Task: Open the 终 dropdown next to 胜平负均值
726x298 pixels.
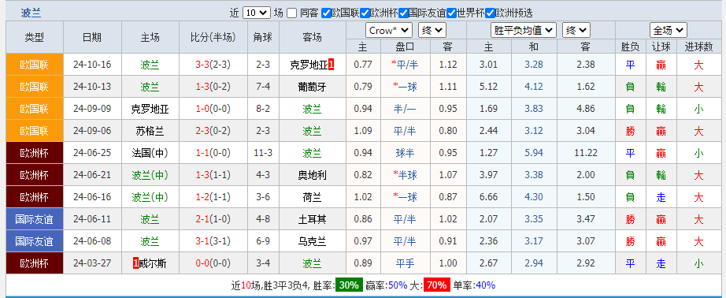Action: [576, 31]
